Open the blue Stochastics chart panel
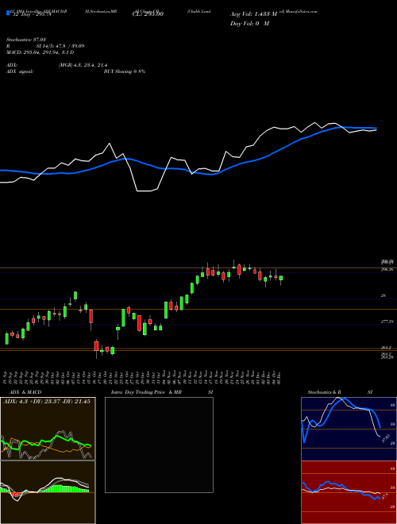The width and height of the screenshot is (397, 524). (x=349, y=429)
